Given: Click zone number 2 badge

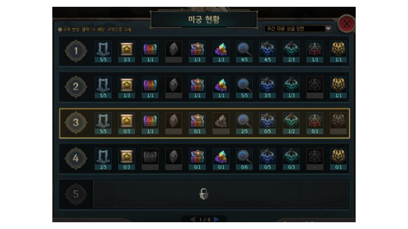Looking at the screenshot, I should 76,87.
